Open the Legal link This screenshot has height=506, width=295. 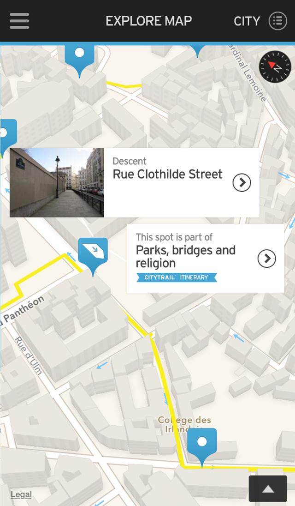point(21,494)
